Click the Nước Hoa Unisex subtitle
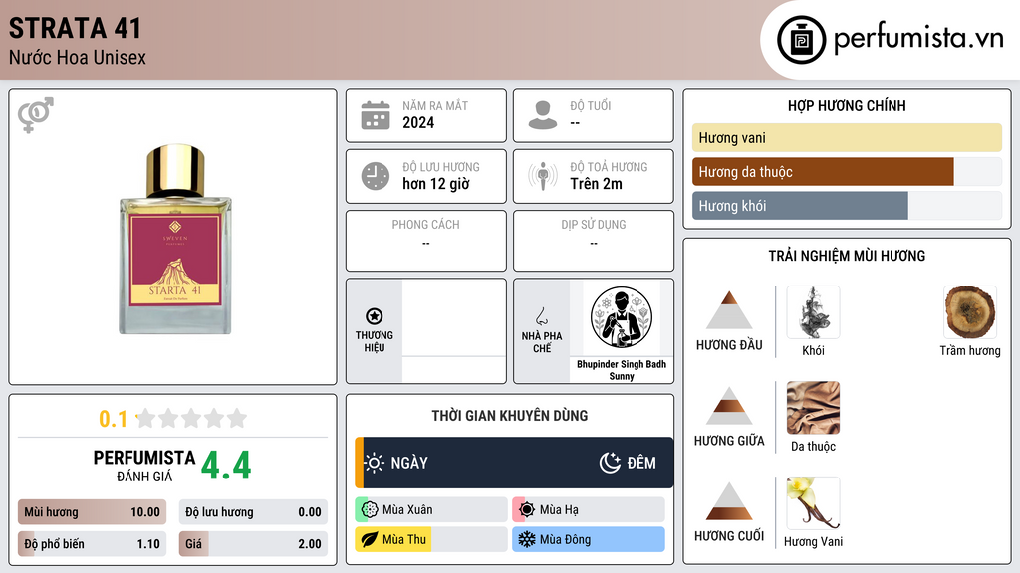1020x573 pixels. (x=78, y=57)
